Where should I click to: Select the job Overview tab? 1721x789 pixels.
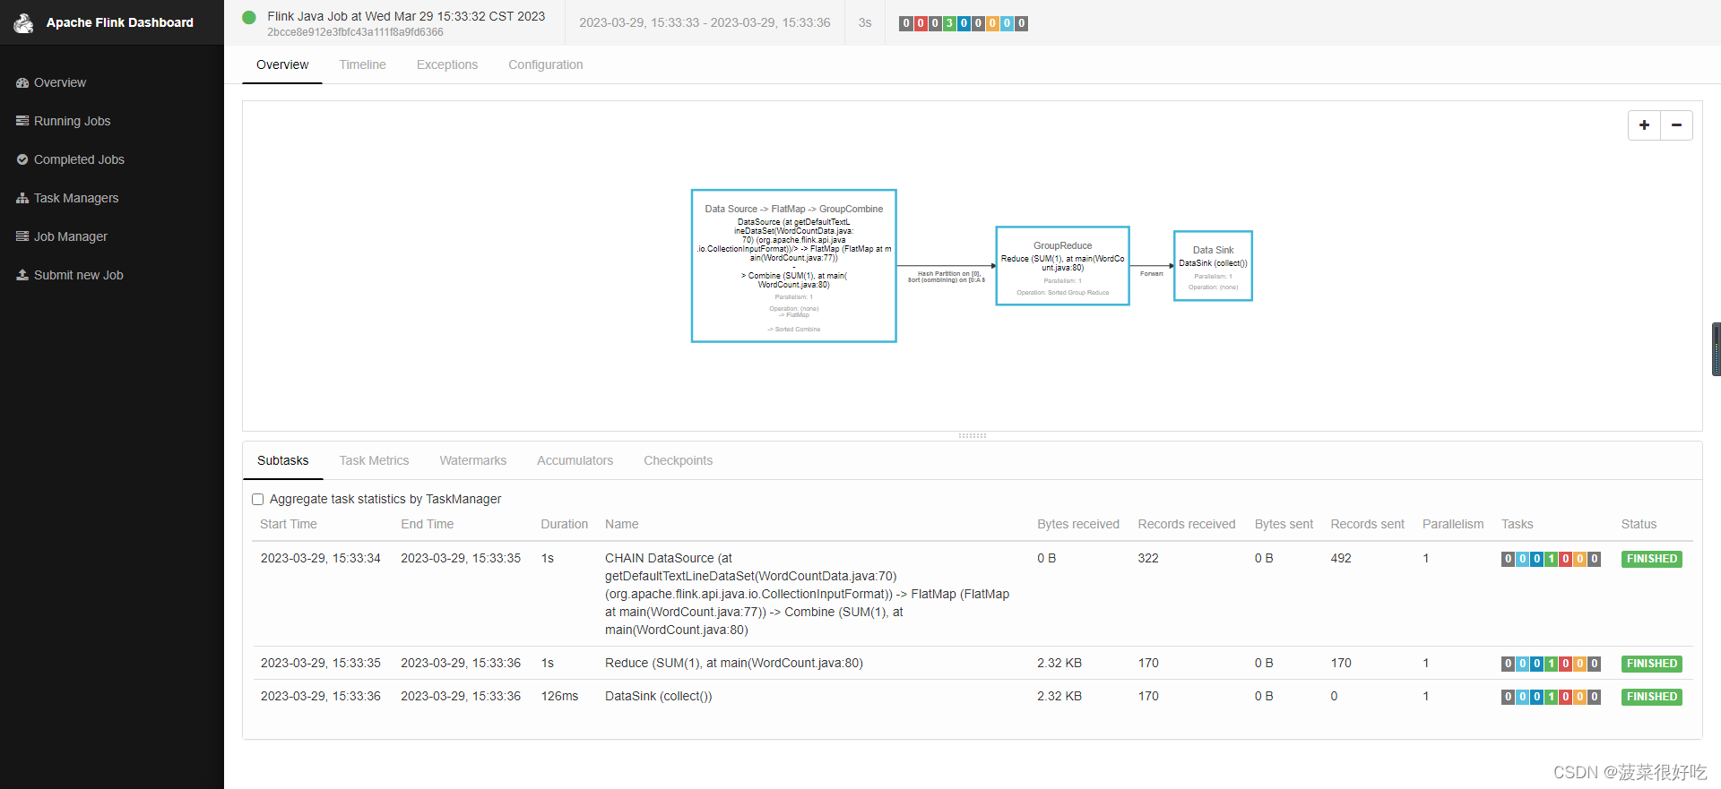(x=282, y=64)
